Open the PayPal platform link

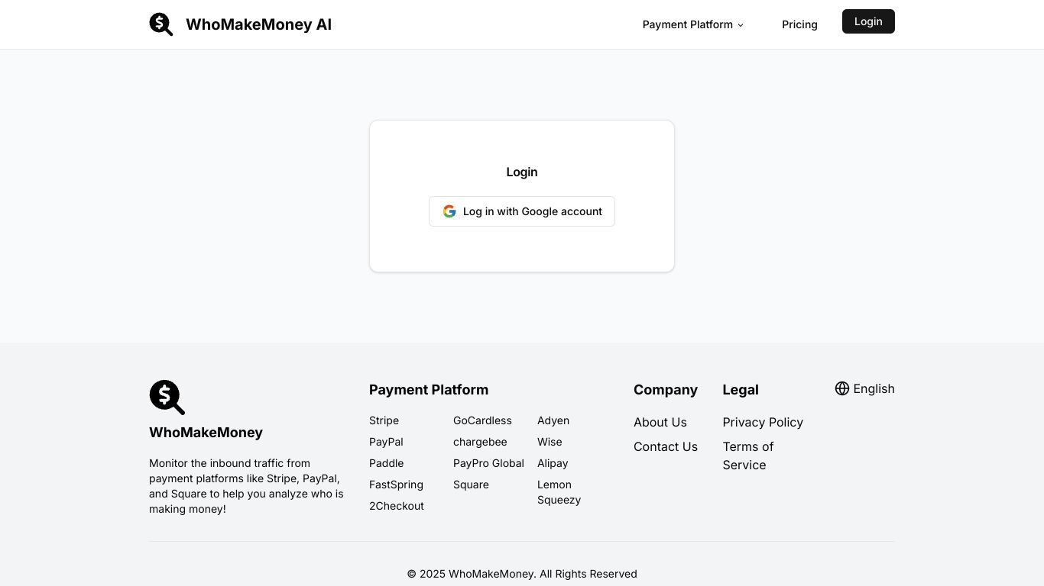[x=386, y=442]
